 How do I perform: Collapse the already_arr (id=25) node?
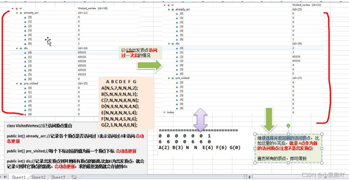point(168,9)
